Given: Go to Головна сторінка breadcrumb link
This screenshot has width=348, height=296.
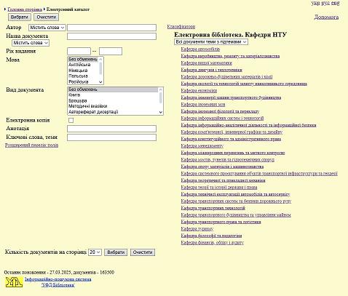Looking at the screenshot, I should coord(25,9).
